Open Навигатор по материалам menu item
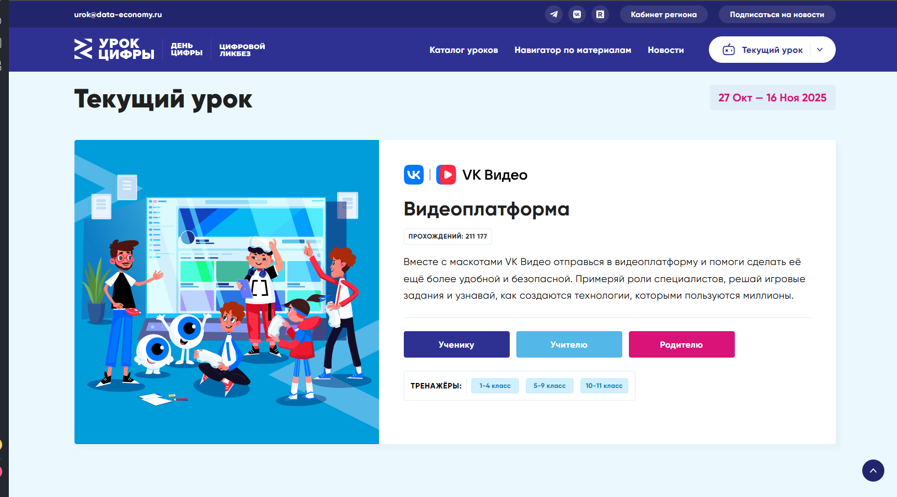Screen dimensions: 897x497 click(x=573, y=50)
